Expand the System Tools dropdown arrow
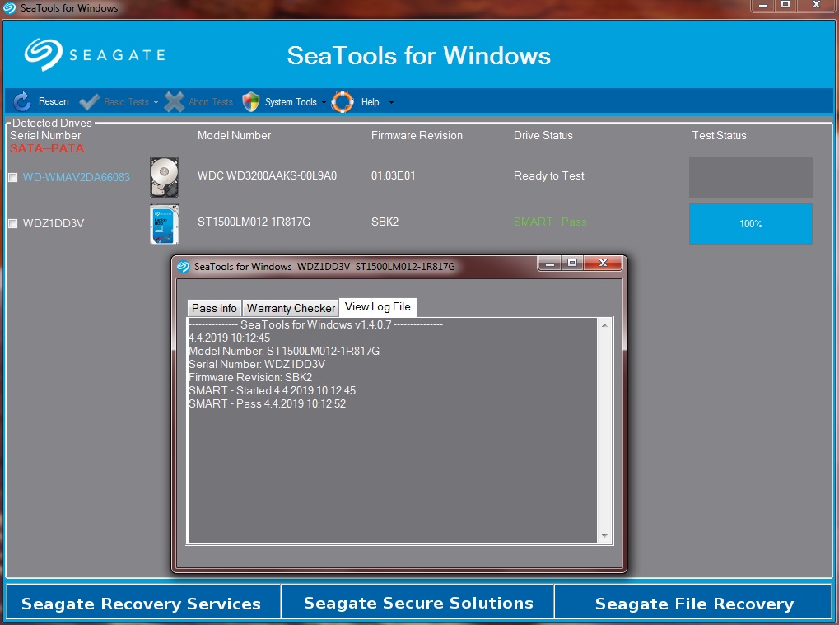Image resolution: width=839 pixels, height=625 pixels. coord(324,103)
